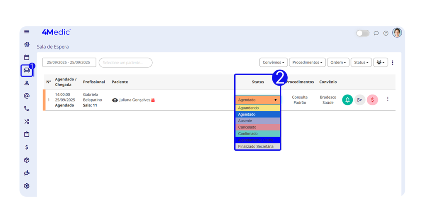Click the gray send arrow button
This screenshot has width=425, height=223.
360,100
